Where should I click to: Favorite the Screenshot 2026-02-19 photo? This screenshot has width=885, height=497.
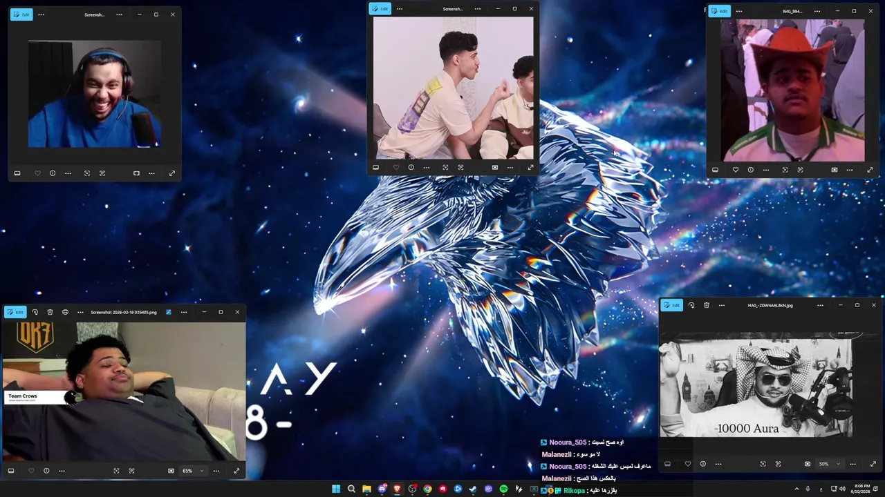pos(31,471)
